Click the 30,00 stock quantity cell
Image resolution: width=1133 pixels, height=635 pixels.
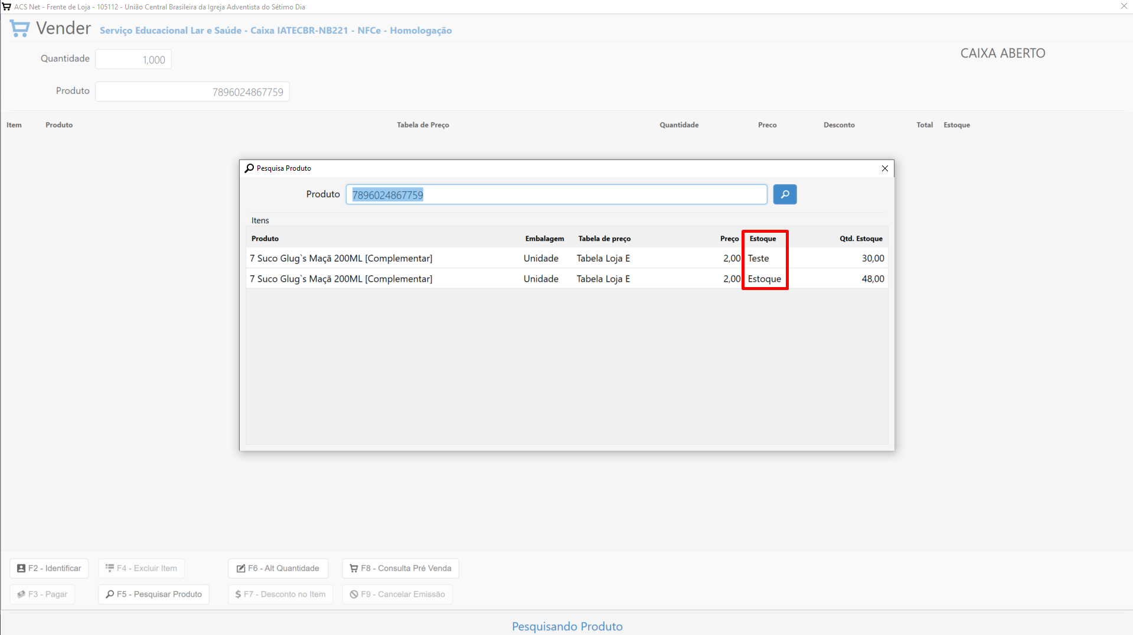[x=873, y=258]
